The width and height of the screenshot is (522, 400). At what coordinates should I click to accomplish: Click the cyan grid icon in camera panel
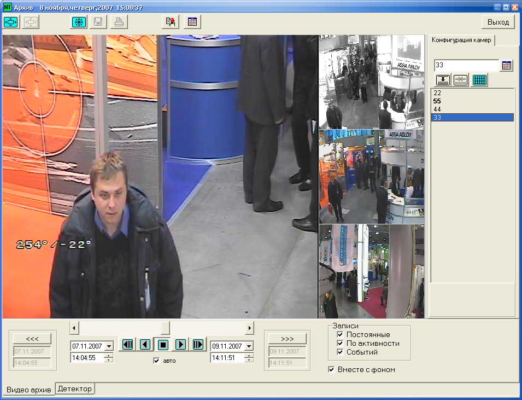tap(479, 80)
